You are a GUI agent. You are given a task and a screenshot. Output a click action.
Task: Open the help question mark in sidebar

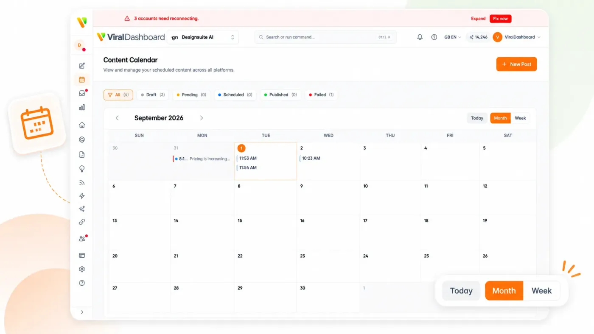82,283
